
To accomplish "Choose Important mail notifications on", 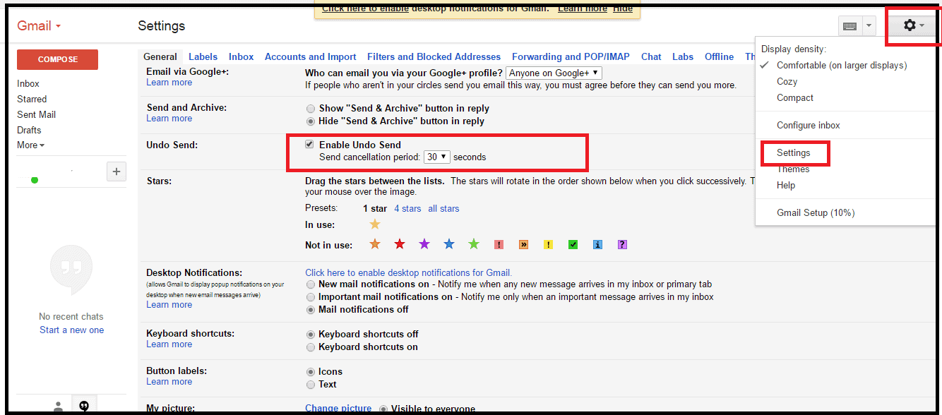I will [311, 297].
